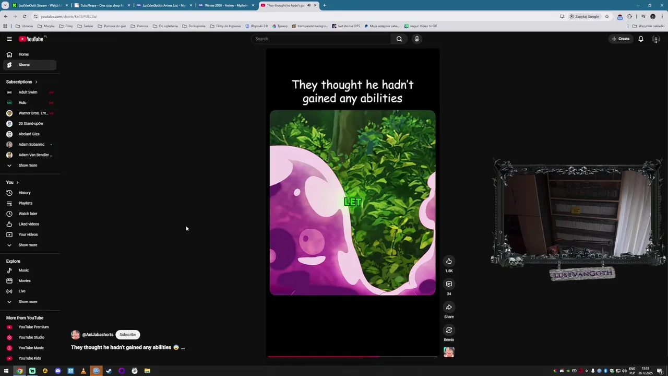Subscribe to AniJabashorts
Screen dimensions: 668x376
click(127, 335)
